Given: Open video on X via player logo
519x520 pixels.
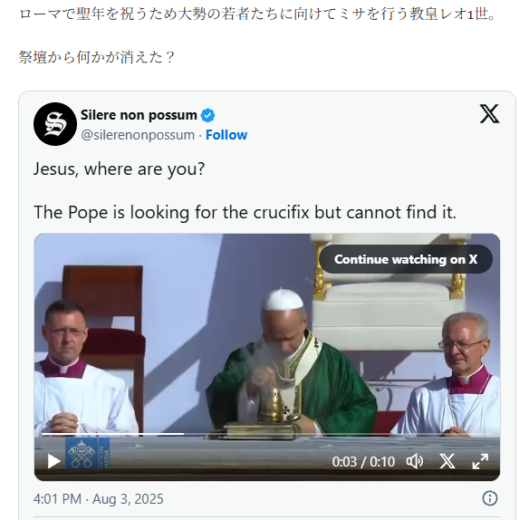Looking at the screenshot, I should pos(447,461).
